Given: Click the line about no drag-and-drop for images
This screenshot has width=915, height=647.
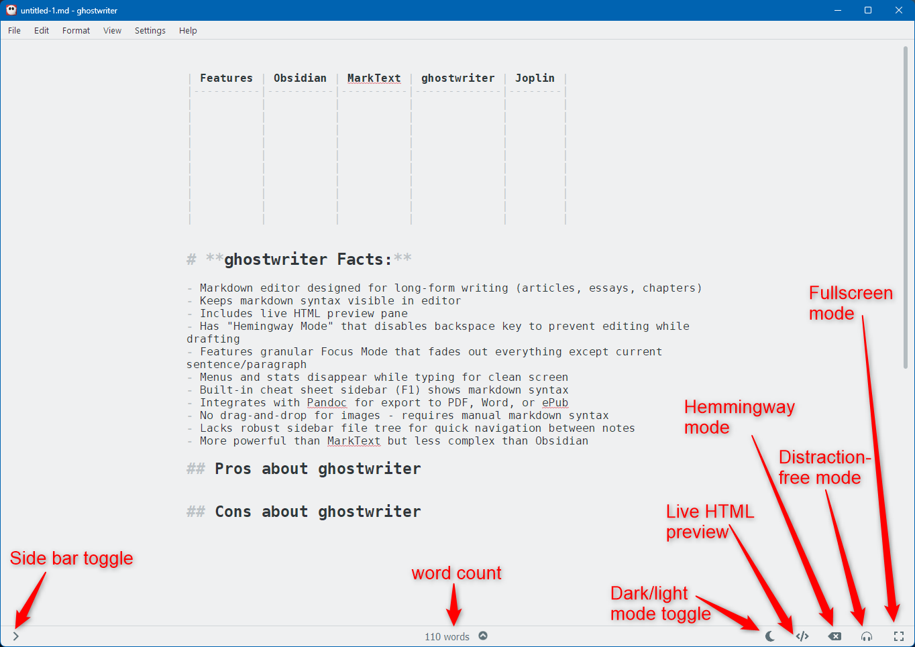Looking at the screenshot, I should pyautogui.click(x=405, y=415).
